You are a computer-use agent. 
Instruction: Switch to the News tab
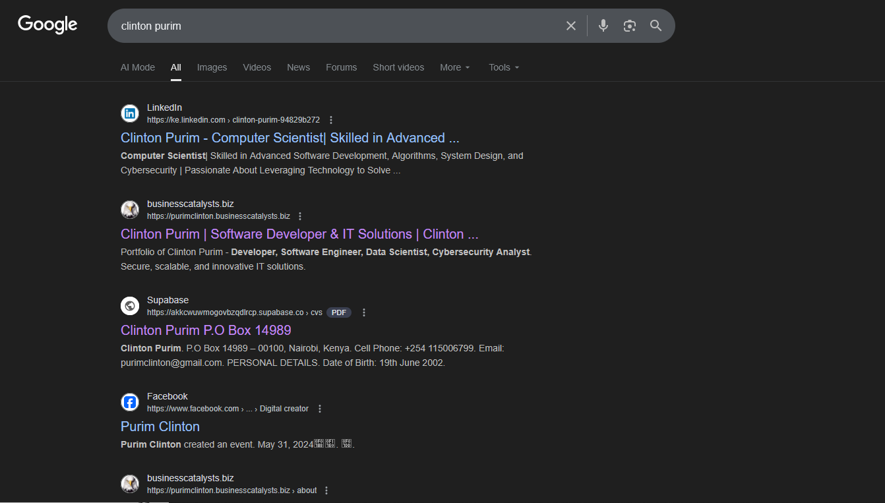coord(298,67)
